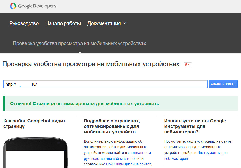The height and width of the screenshot is (168, 241).
Task: Select the Документация menu label
Action: [x=104, y=23]
